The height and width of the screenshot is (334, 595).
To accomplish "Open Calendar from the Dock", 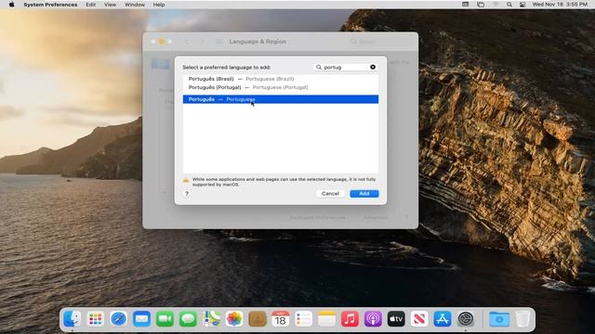I will tap(281, 319).
